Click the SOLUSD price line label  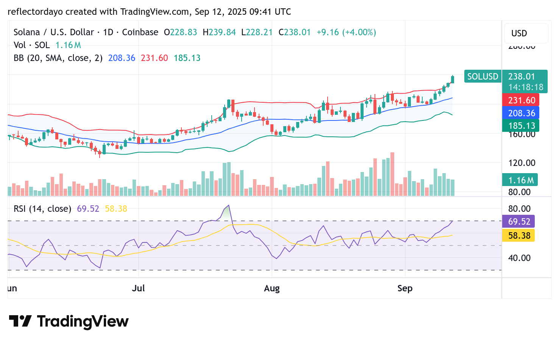[x=483, y=77]
